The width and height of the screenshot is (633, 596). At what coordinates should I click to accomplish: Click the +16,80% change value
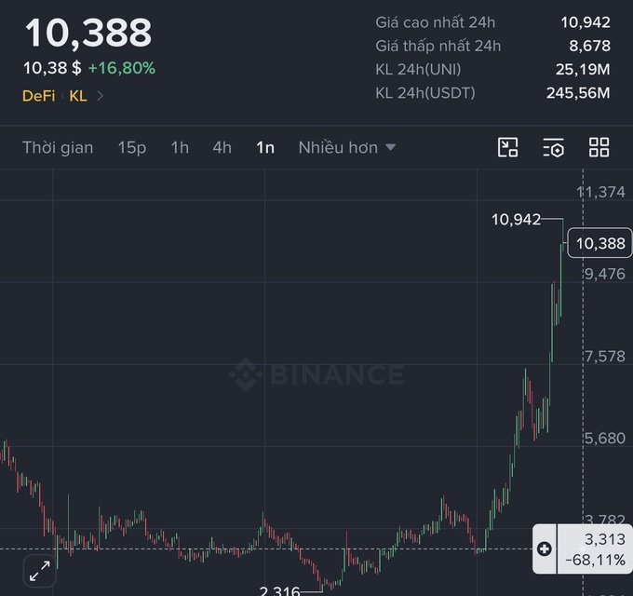coord(122,68)
